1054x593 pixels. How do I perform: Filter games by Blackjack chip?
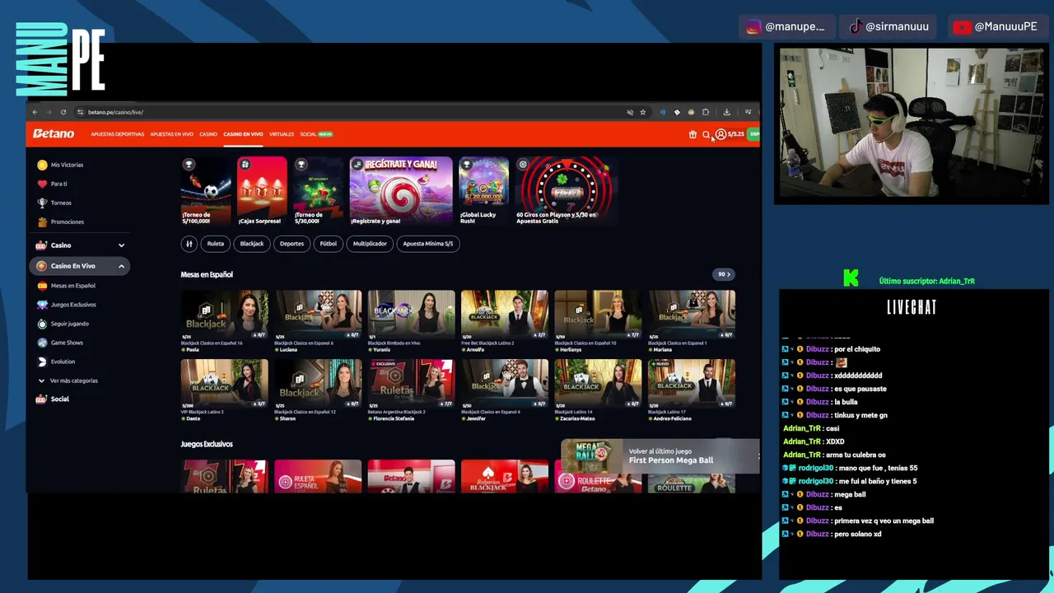click(x=252, y=244)
